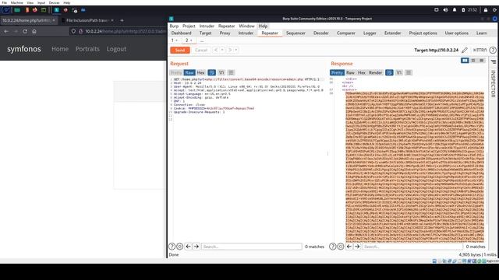This screenshot has width=499, height=280.
Task: Select Raw view in Response panel
Action: [350, 72]
